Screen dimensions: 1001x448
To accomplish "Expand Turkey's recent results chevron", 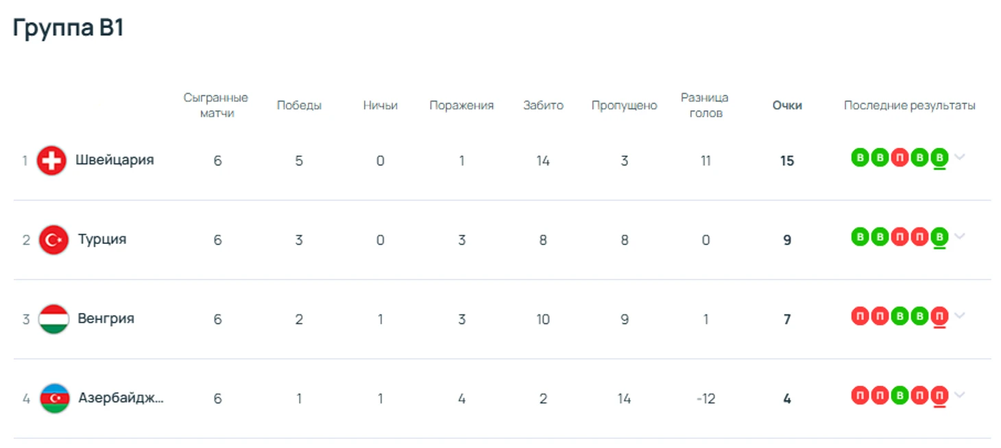I will point(960,237).
